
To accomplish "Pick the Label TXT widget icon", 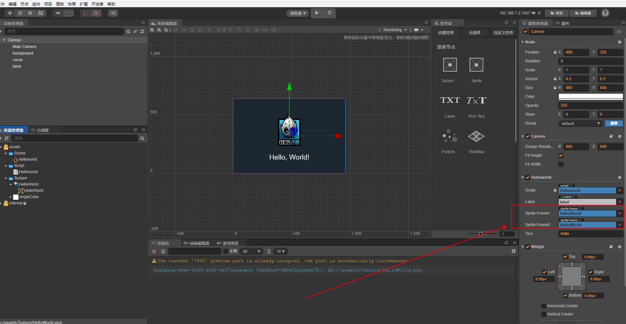I will pyautogui.click(x=450, y=100).
